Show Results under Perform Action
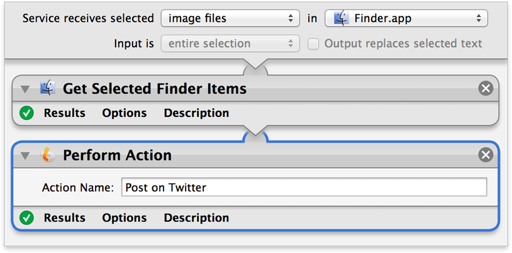The width and height of the screenshot is (512, 253). 65,218
